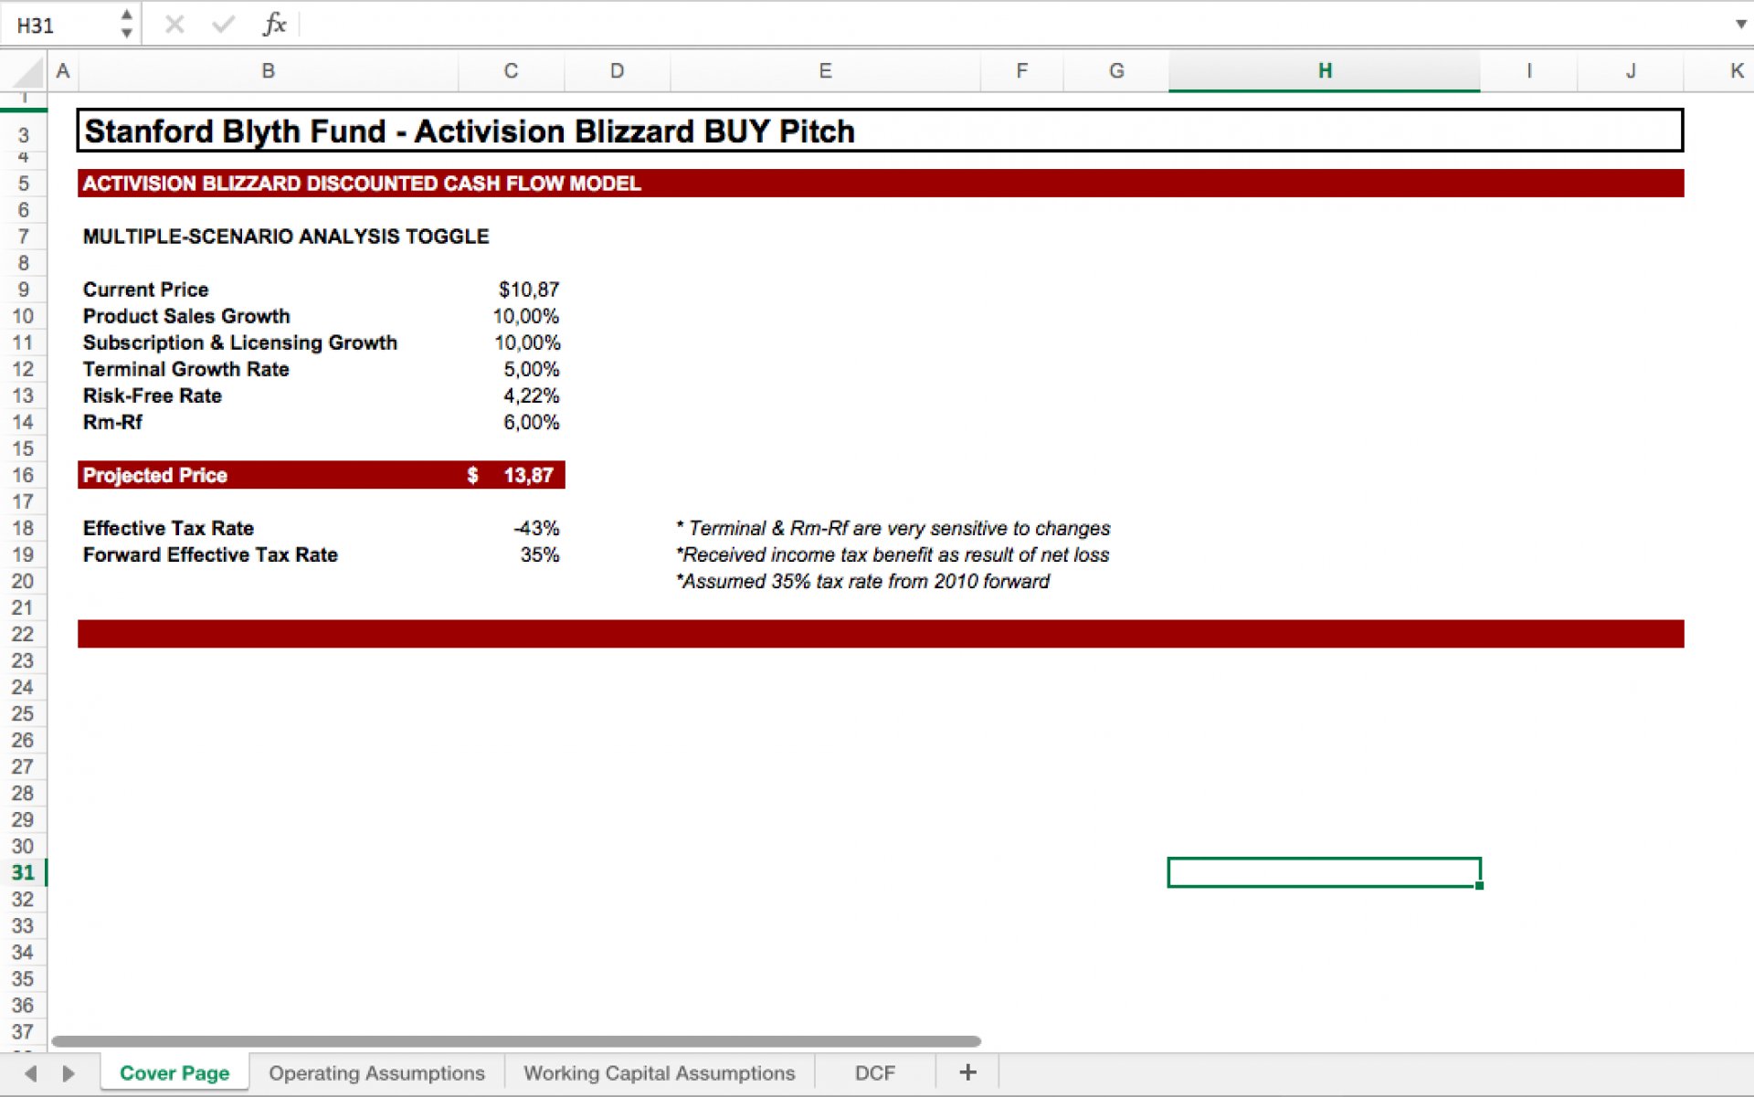This screenshot has height=1097, width=1754.
Task: Click the cancel entry X icon
Action: pyautogui.click(x=174, y=25)
